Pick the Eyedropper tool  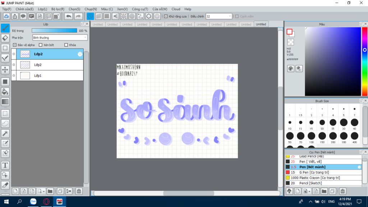coord(5,185)
